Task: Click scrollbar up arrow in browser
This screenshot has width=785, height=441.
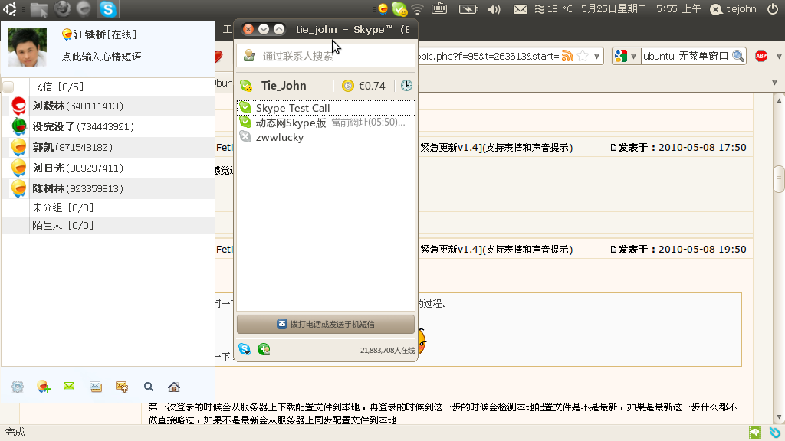Action: 779,100
